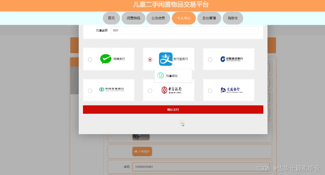
Task: Click the green WeChat Pay logo
Action: pos(106,59)
